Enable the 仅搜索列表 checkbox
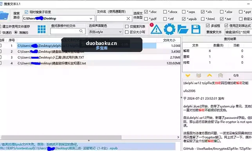Viewport: 252px width, 151px height. click(127, 27)
